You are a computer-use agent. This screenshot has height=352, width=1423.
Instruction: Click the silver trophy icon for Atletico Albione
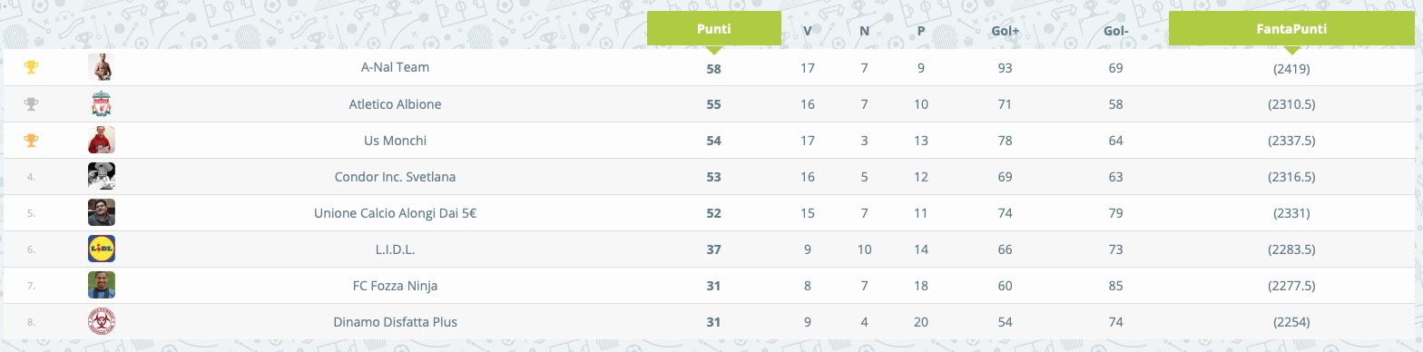tap(31, 104)
